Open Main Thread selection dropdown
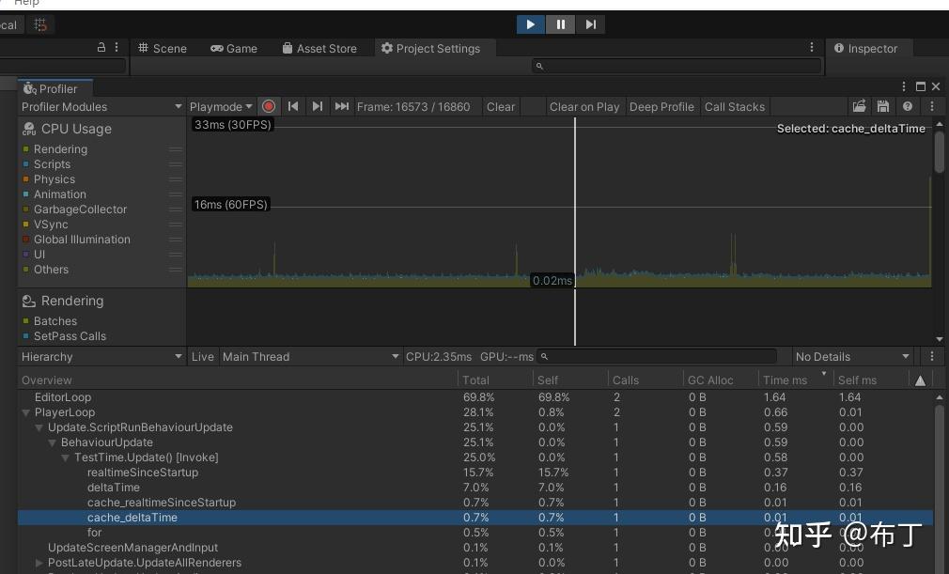The width and height of the screenshot is (949, 574). (x=310, y=356)
